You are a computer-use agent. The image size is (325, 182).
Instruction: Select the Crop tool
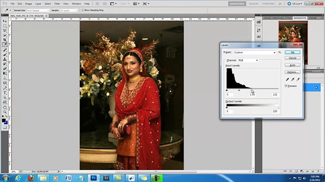[5, 40]
